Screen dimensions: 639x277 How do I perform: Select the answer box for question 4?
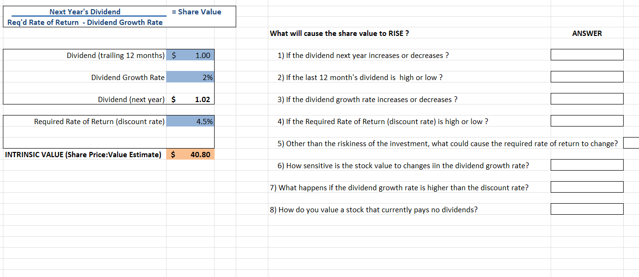tap(587, 121)
